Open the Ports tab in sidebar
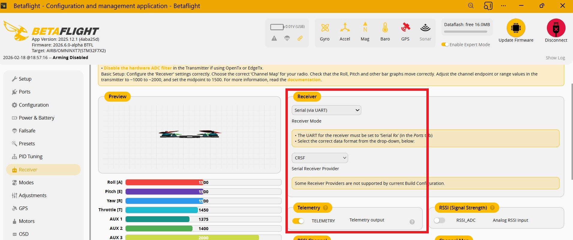Viewport: 573px width, 240px height. (x=25, y=92)
